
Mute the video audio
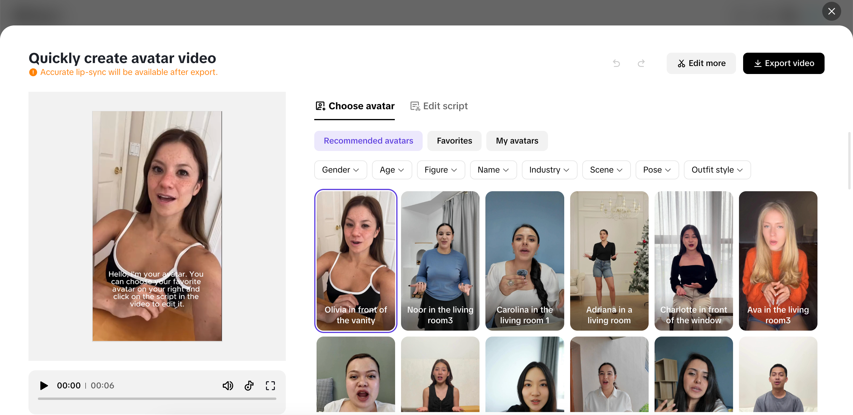228,385
